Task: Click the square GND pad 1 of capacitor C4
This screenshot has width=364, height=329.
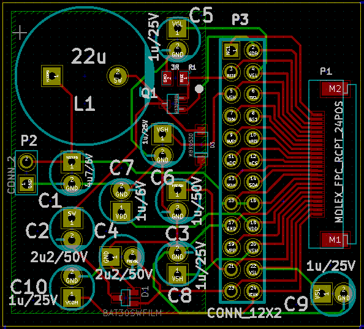Action: [x=111, y=257]
